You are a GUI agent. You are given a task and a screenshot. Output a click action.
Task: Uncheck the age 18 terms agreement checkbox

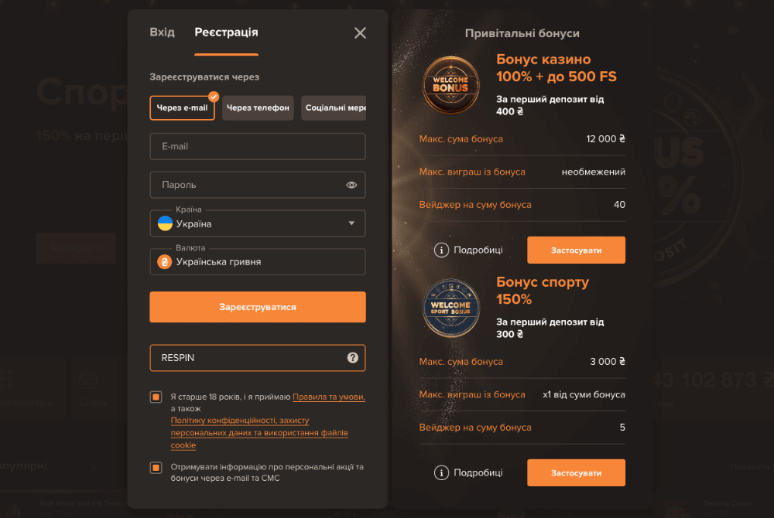coord(156,397)
